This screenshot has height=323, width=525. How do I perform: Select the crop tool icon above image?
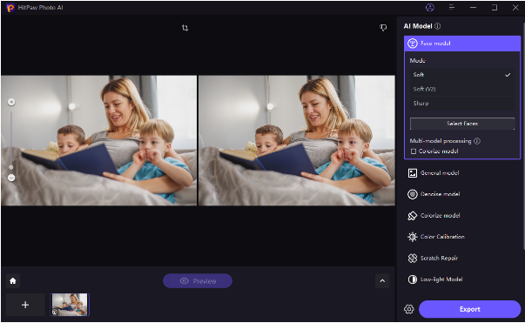point(185,28)
